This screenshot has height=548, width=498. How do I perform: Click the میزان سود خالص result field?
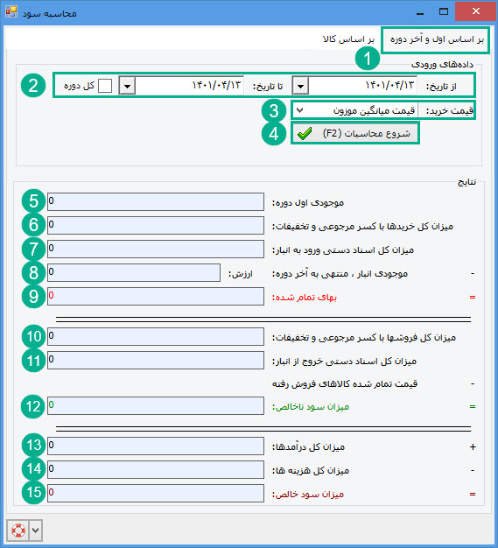156,493
